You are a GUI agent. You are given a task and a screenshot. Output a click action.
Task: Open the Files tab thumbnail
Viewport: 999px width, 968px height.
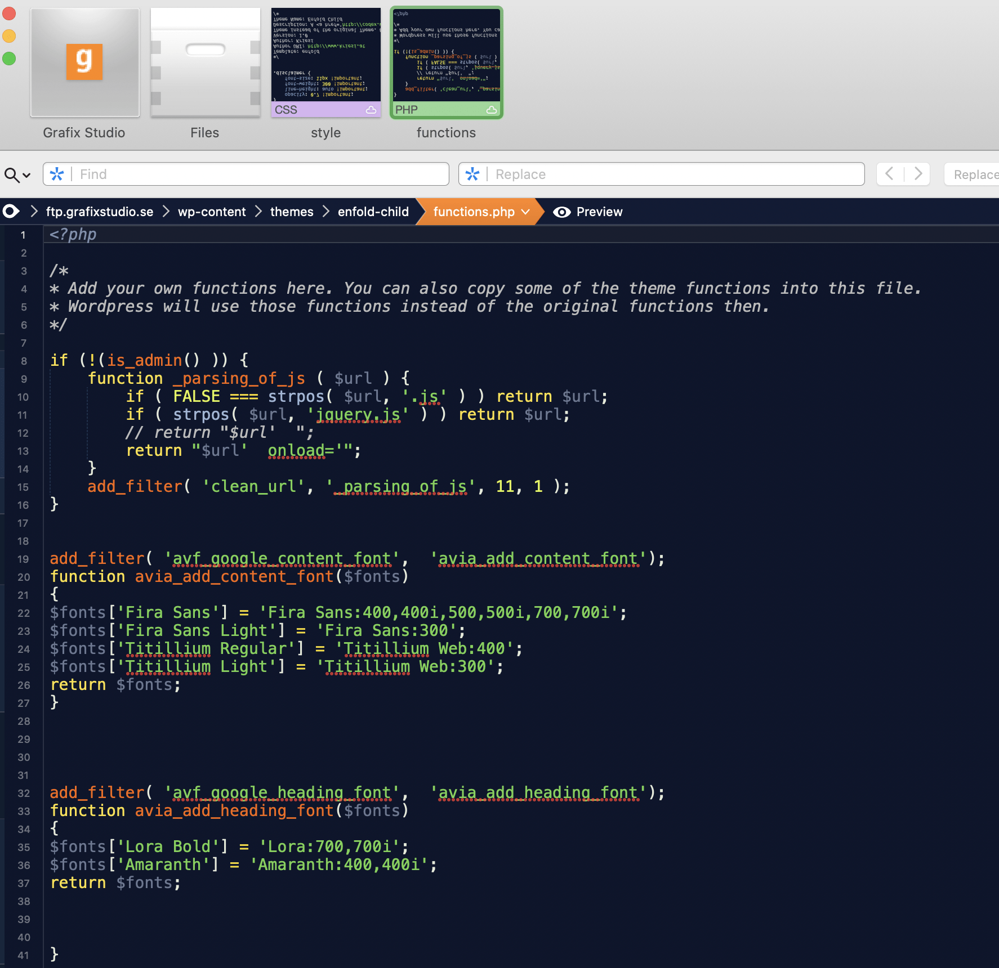coord(205,62)
